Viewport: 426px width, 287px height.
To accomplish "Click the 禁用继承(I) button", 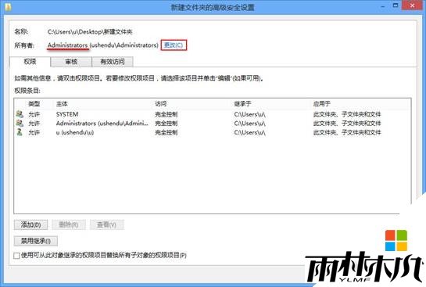I will click(36, 241).
